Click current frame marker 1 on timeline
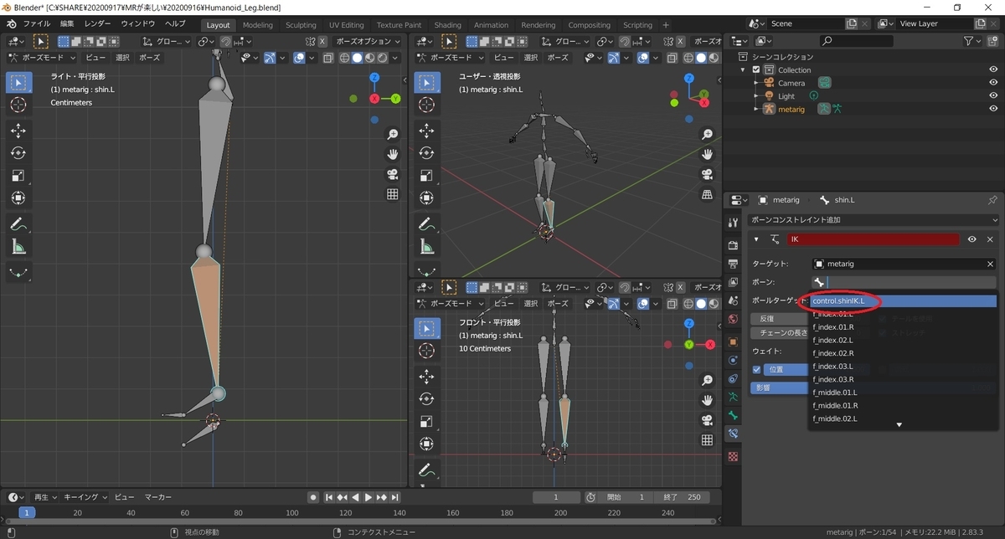 point(27,512)
